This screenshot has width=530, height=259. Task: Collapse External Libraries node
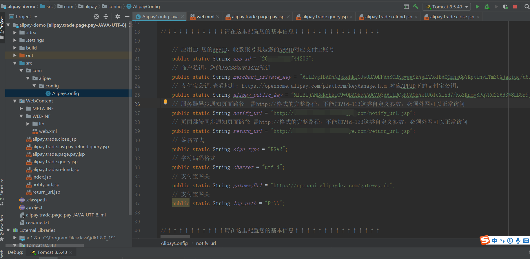click(x=8, y=230)
